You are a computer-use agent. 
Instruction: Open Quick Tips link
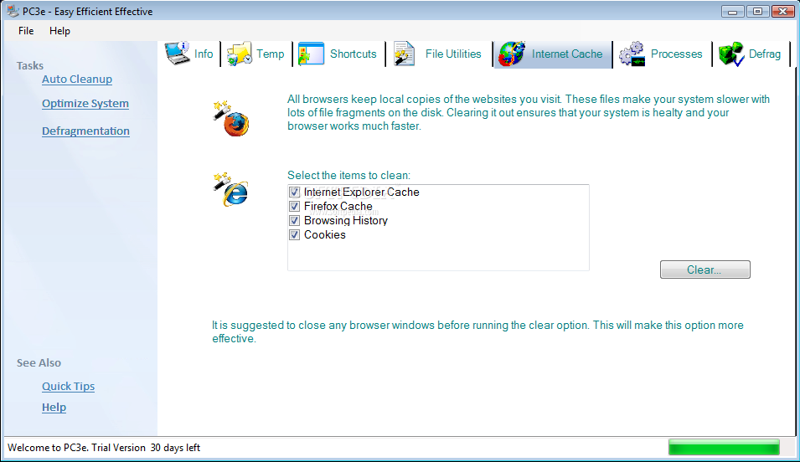pyautogui.click(x=69, y=387)
